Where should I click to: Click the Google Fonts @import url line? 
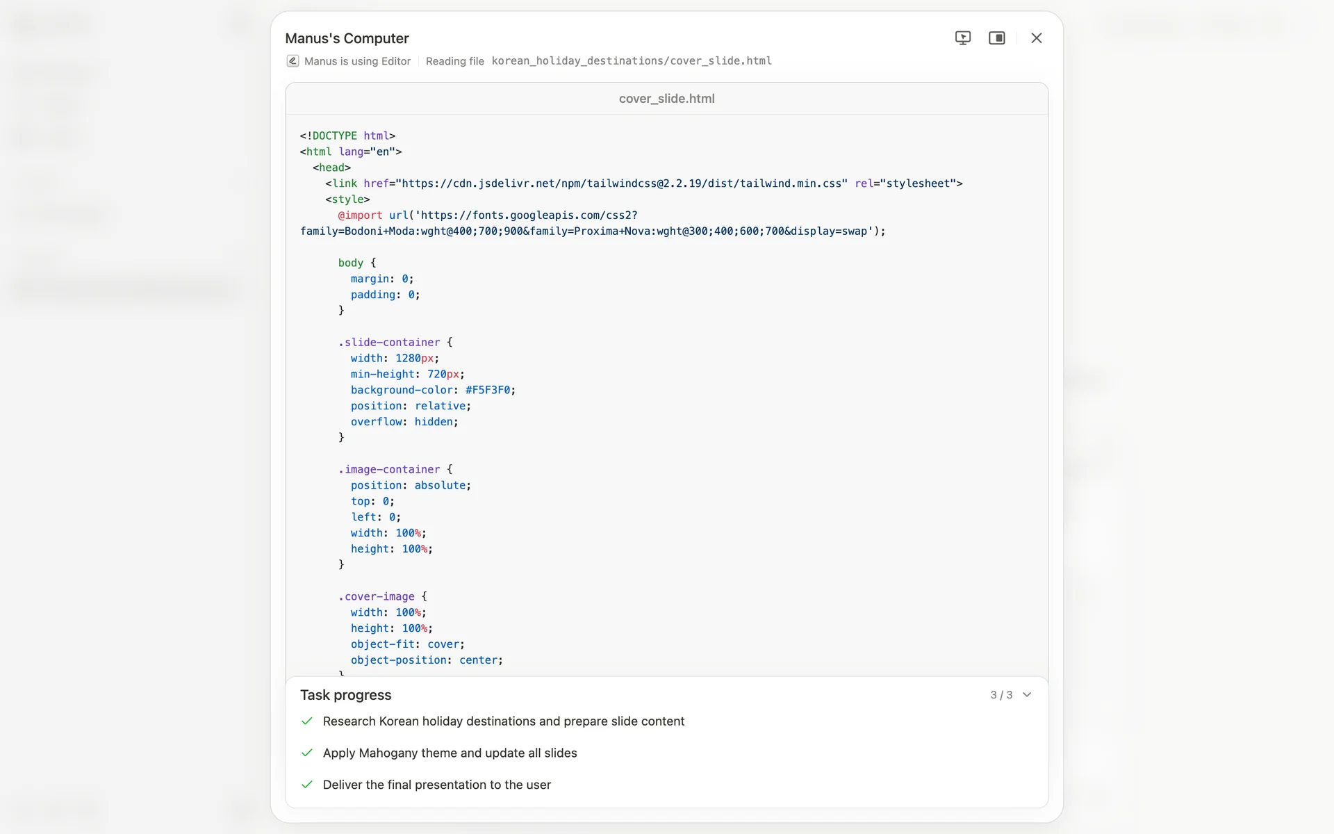(x=487, y=215)
